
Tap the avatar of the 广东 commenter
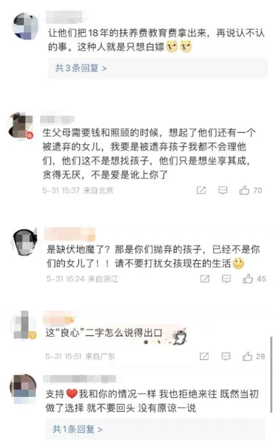coord(23,325)
